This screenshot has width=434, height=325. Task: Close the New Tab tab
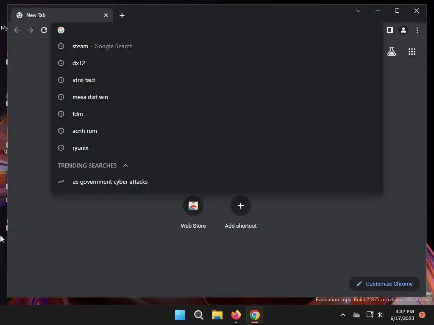106,15
